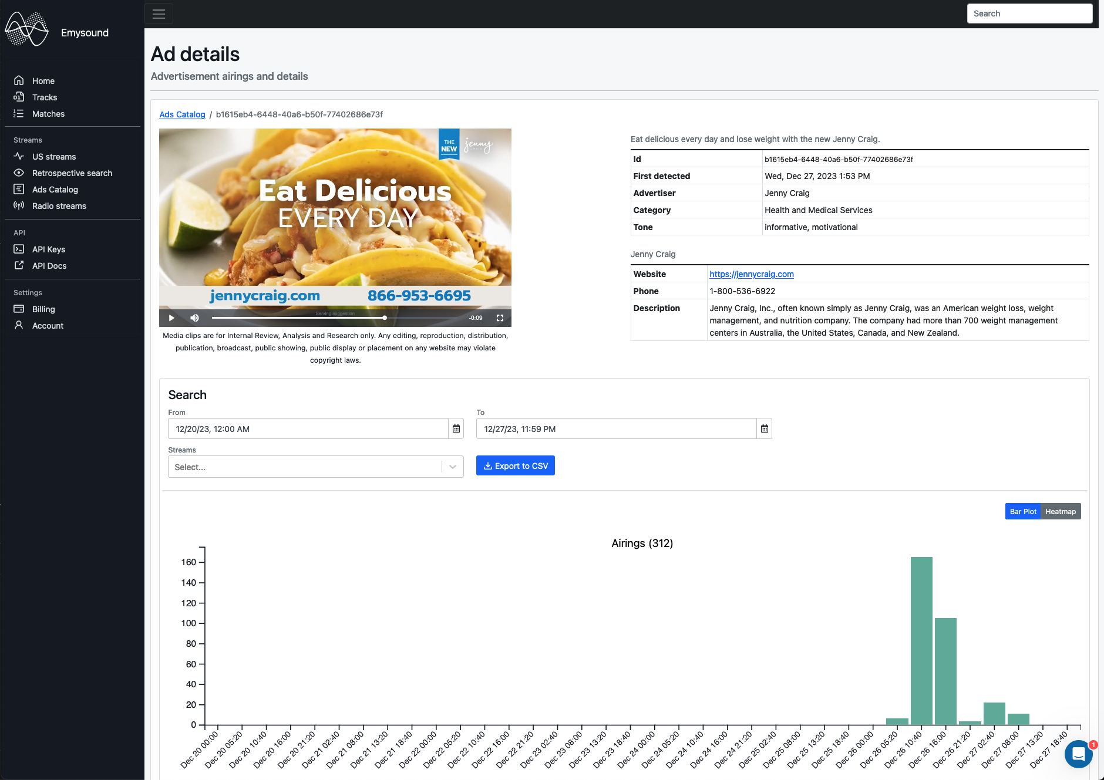Click the Emysound logo icon

pos(26,29)
